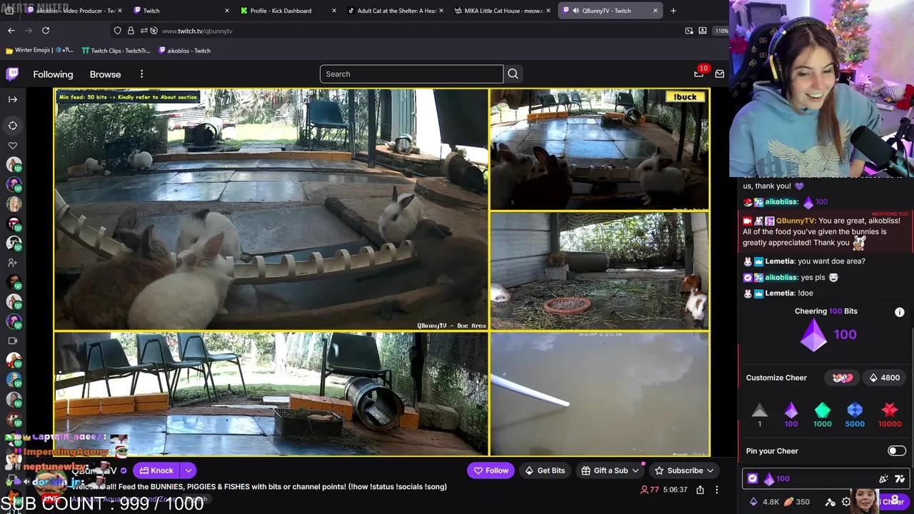Click the Doe Area camera feed
Screen dimensions: 914x514
coord(271,209)
